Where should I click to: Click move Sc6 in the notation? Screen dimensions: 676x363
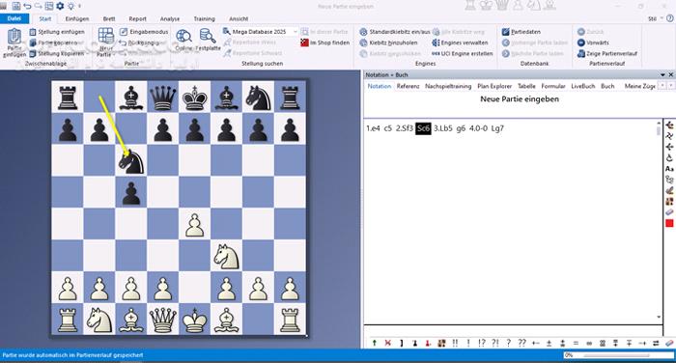pyautogui.click(x=423, y=128)
